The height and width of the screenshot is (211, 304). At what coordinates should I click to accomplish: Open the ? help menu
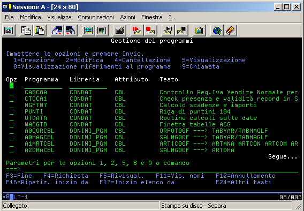(170, 17)
